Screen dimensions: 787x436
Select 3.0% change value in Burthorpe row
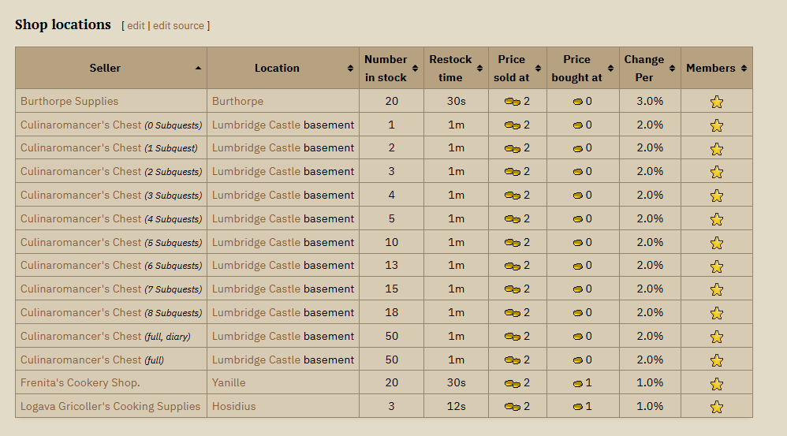click(650, 102)
